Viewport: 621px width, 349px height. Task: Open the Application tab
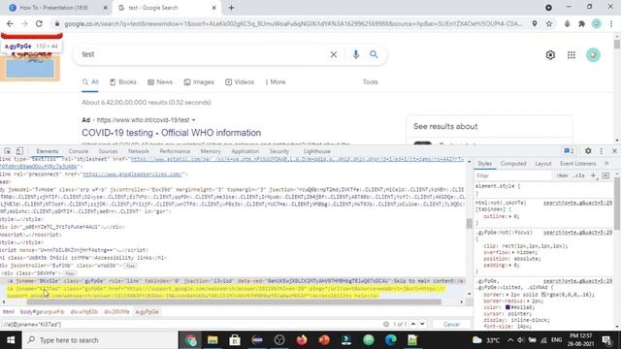[x=245, y=151]
